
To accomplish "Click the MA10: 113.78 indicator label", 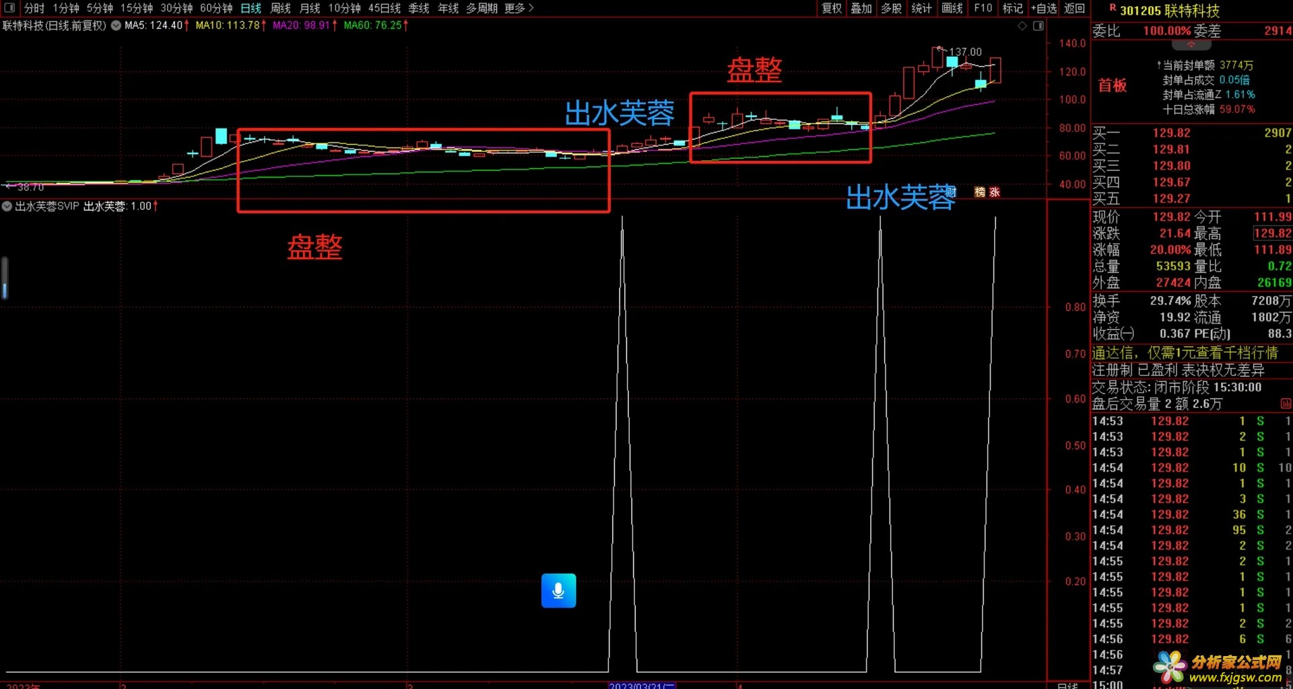I will tap(230, 26).
